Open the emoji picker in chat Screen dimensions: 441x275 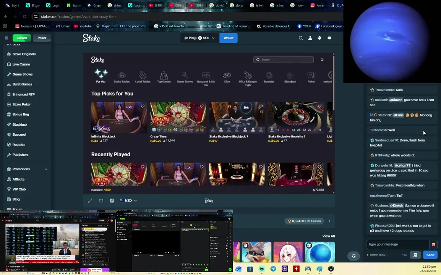click(433, 244)
